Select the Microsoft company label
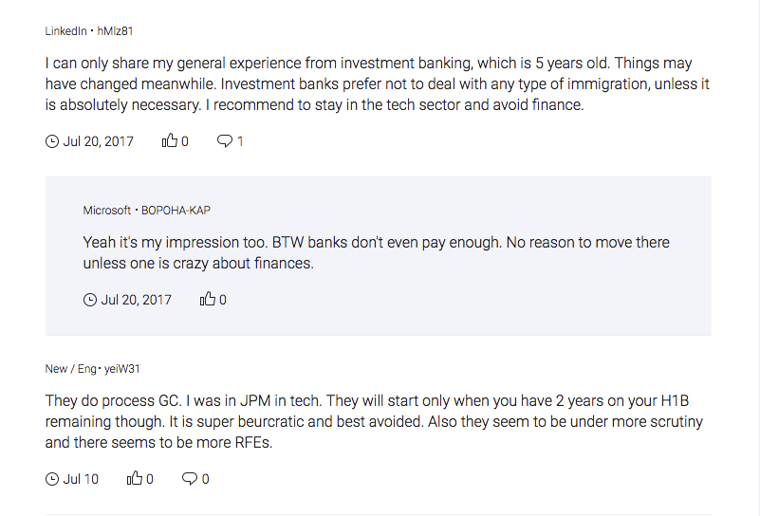 click(x=106, y=211)
